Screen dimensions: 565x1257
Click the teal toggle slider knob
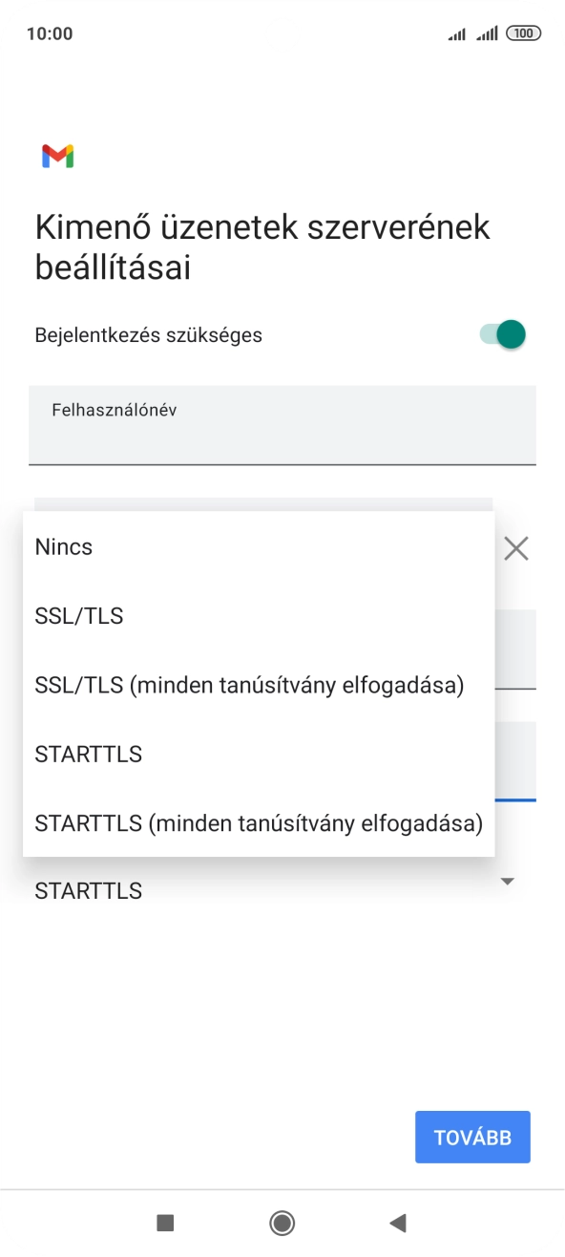513,334
